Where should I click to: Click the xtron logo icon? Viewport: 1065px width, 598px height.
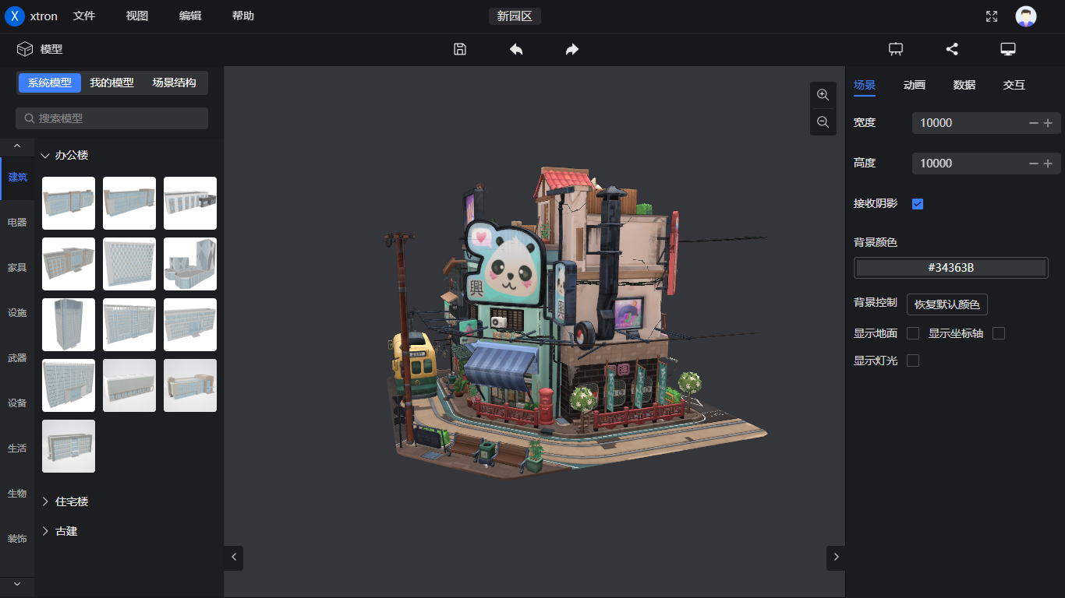[15, 16]
